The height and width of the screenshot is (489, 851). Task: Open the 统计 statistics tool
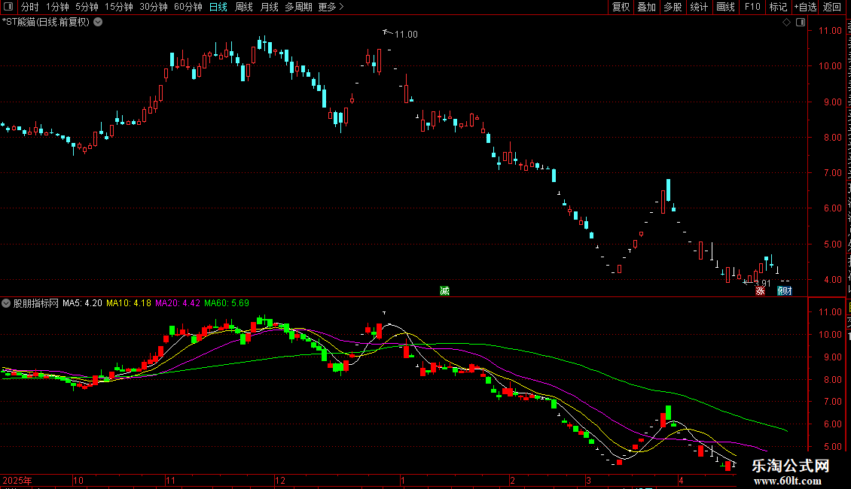tap(698, 7)
